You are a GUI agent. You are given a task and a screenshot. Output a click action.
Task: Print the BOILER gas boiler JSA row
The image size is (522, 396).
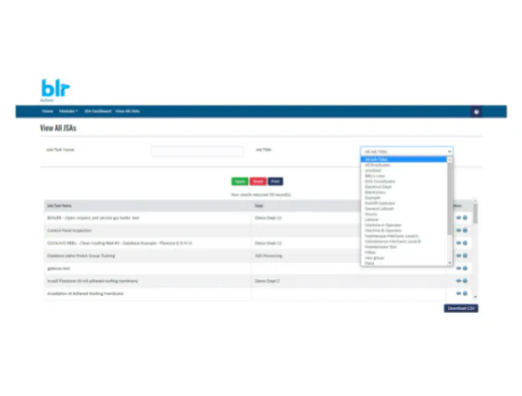(x=465, y=217)
